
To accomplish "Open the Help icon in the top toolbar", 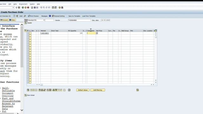I will coord(60,8).
